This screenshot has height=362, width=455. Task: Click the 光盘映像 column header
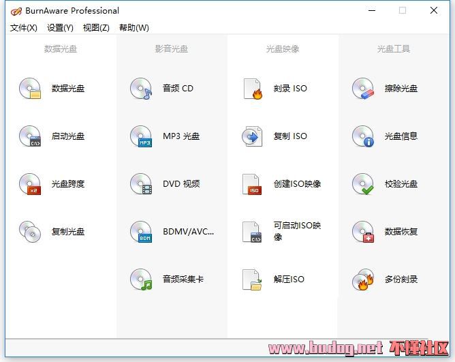[283, 49]
